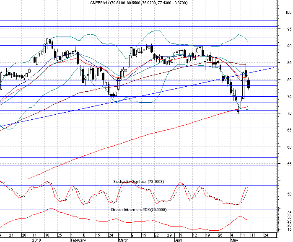This screenshot has width=293, height=242.
Task: Click the 55 price axis label
Action: tap(289, 164)
